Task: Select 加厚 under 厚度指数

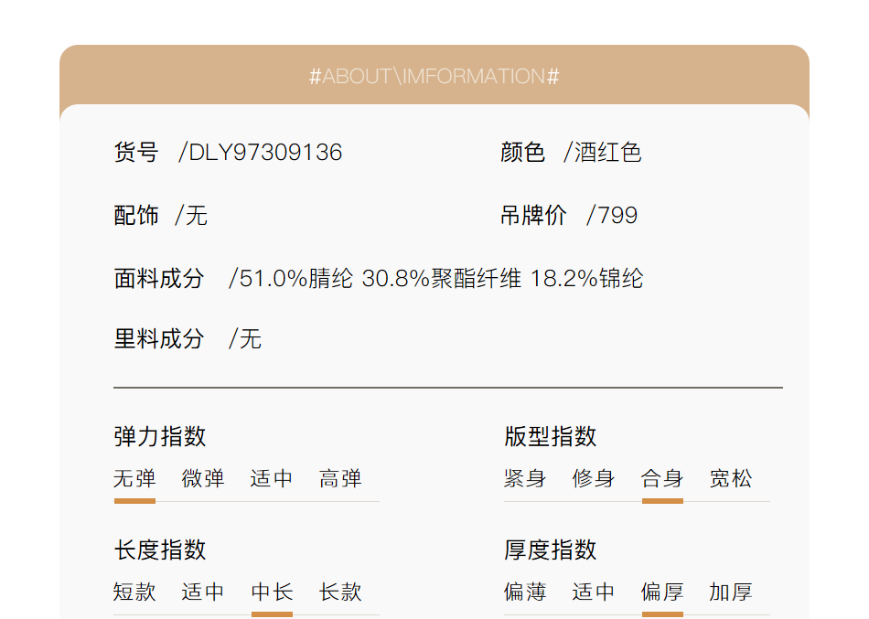Action: [731, 592]
